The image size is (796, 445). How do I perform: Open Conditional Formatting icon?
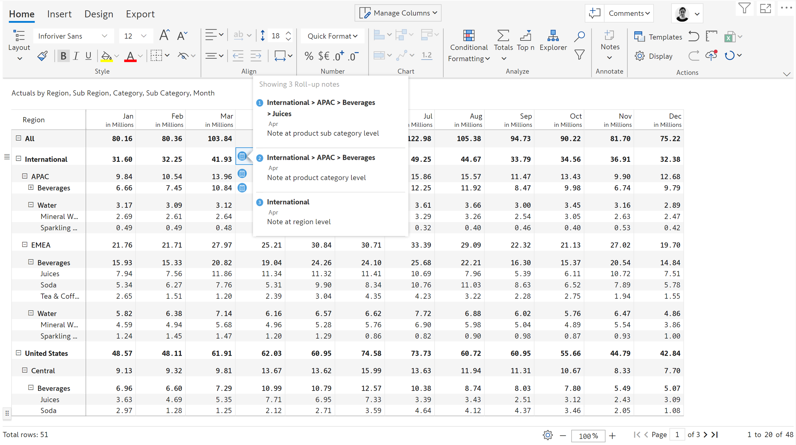tap(468, 36)
